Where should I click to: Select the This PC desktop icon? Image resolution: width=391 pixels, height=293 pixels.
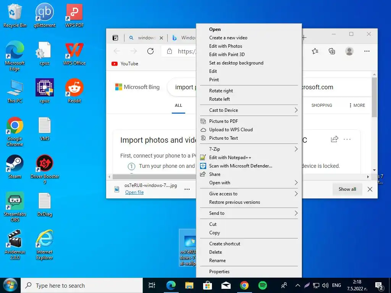tap(15, 92)
